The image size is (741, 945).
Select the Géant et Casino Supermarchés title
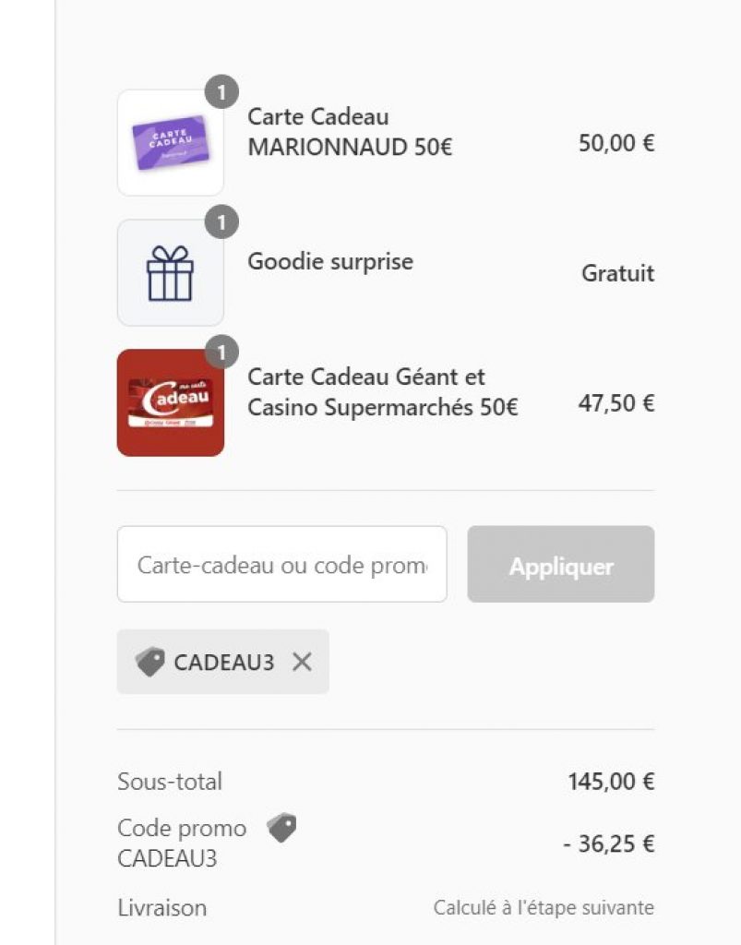coord(382,392)
